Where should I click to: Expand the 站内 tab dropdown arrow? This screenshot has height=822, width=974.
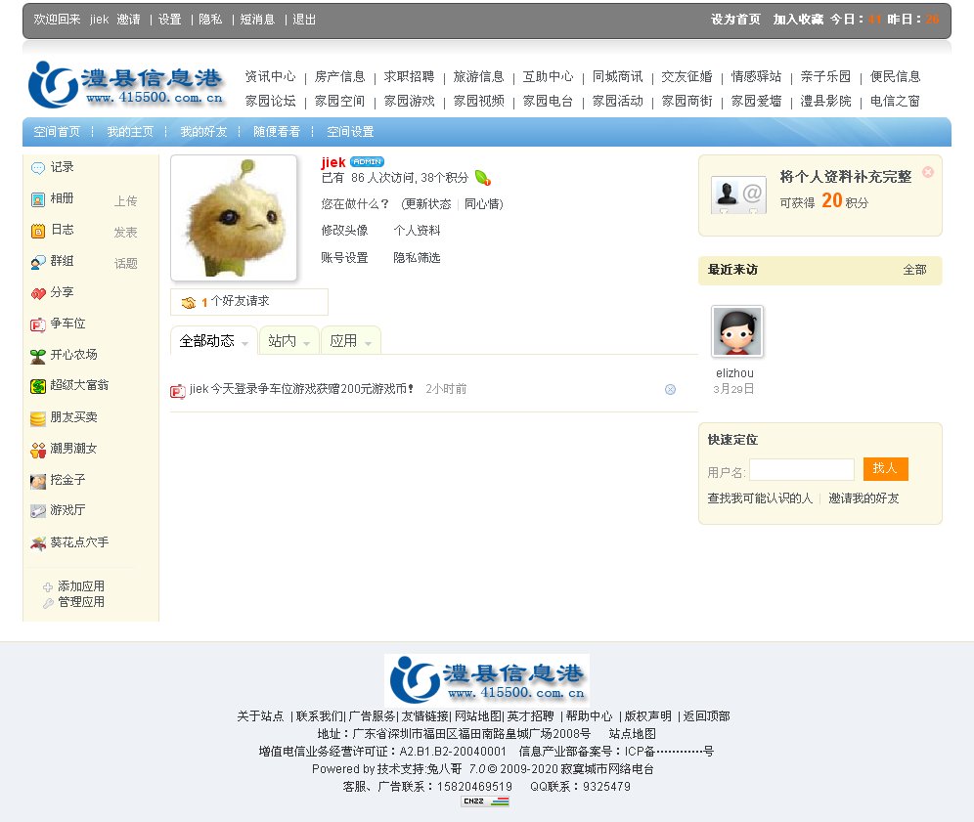click(306, 344)
